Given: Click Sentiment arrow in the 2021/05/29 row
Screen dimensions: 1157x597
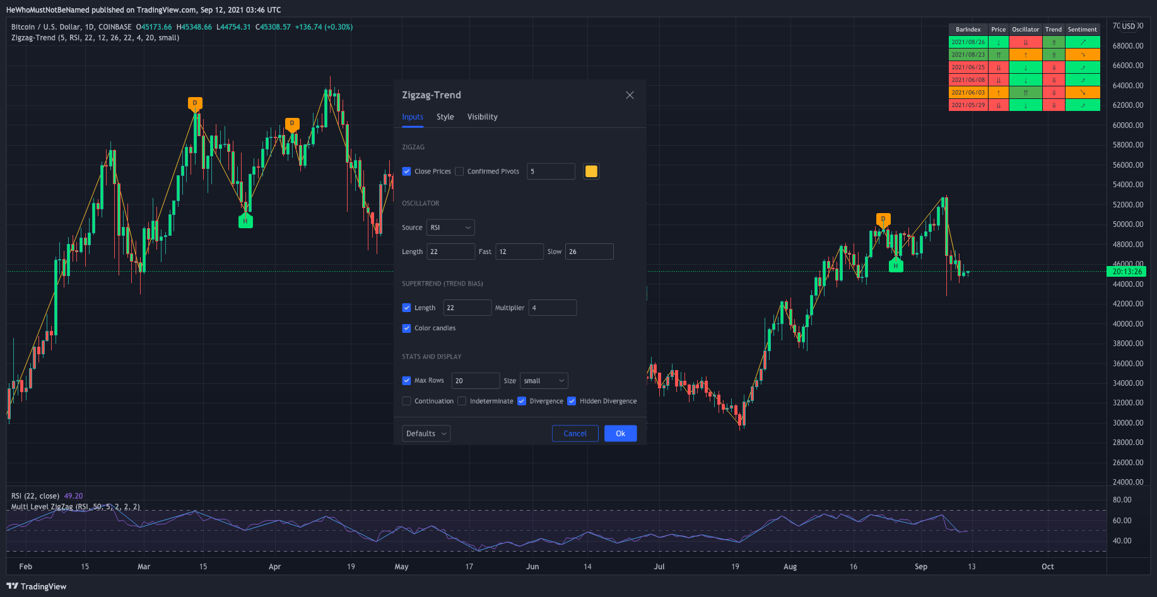Looking at the screenshot, I should coord(1083,105).
